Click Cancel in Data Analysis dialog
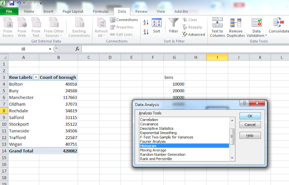Image resolution: width=289 pixels, height=185 pixels. (x=250, y=125)
